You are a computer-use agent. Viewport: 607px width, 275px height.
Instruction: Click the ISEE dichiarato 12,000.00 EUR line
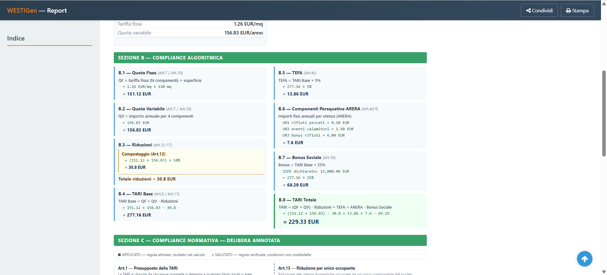tap(316, 171)
